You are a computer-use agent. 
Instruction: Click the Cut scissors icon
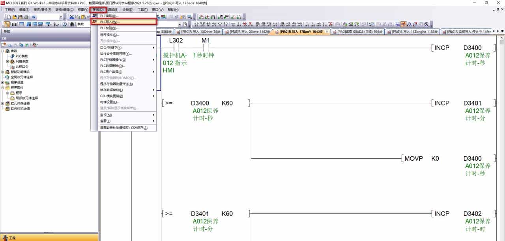[71, 17]
